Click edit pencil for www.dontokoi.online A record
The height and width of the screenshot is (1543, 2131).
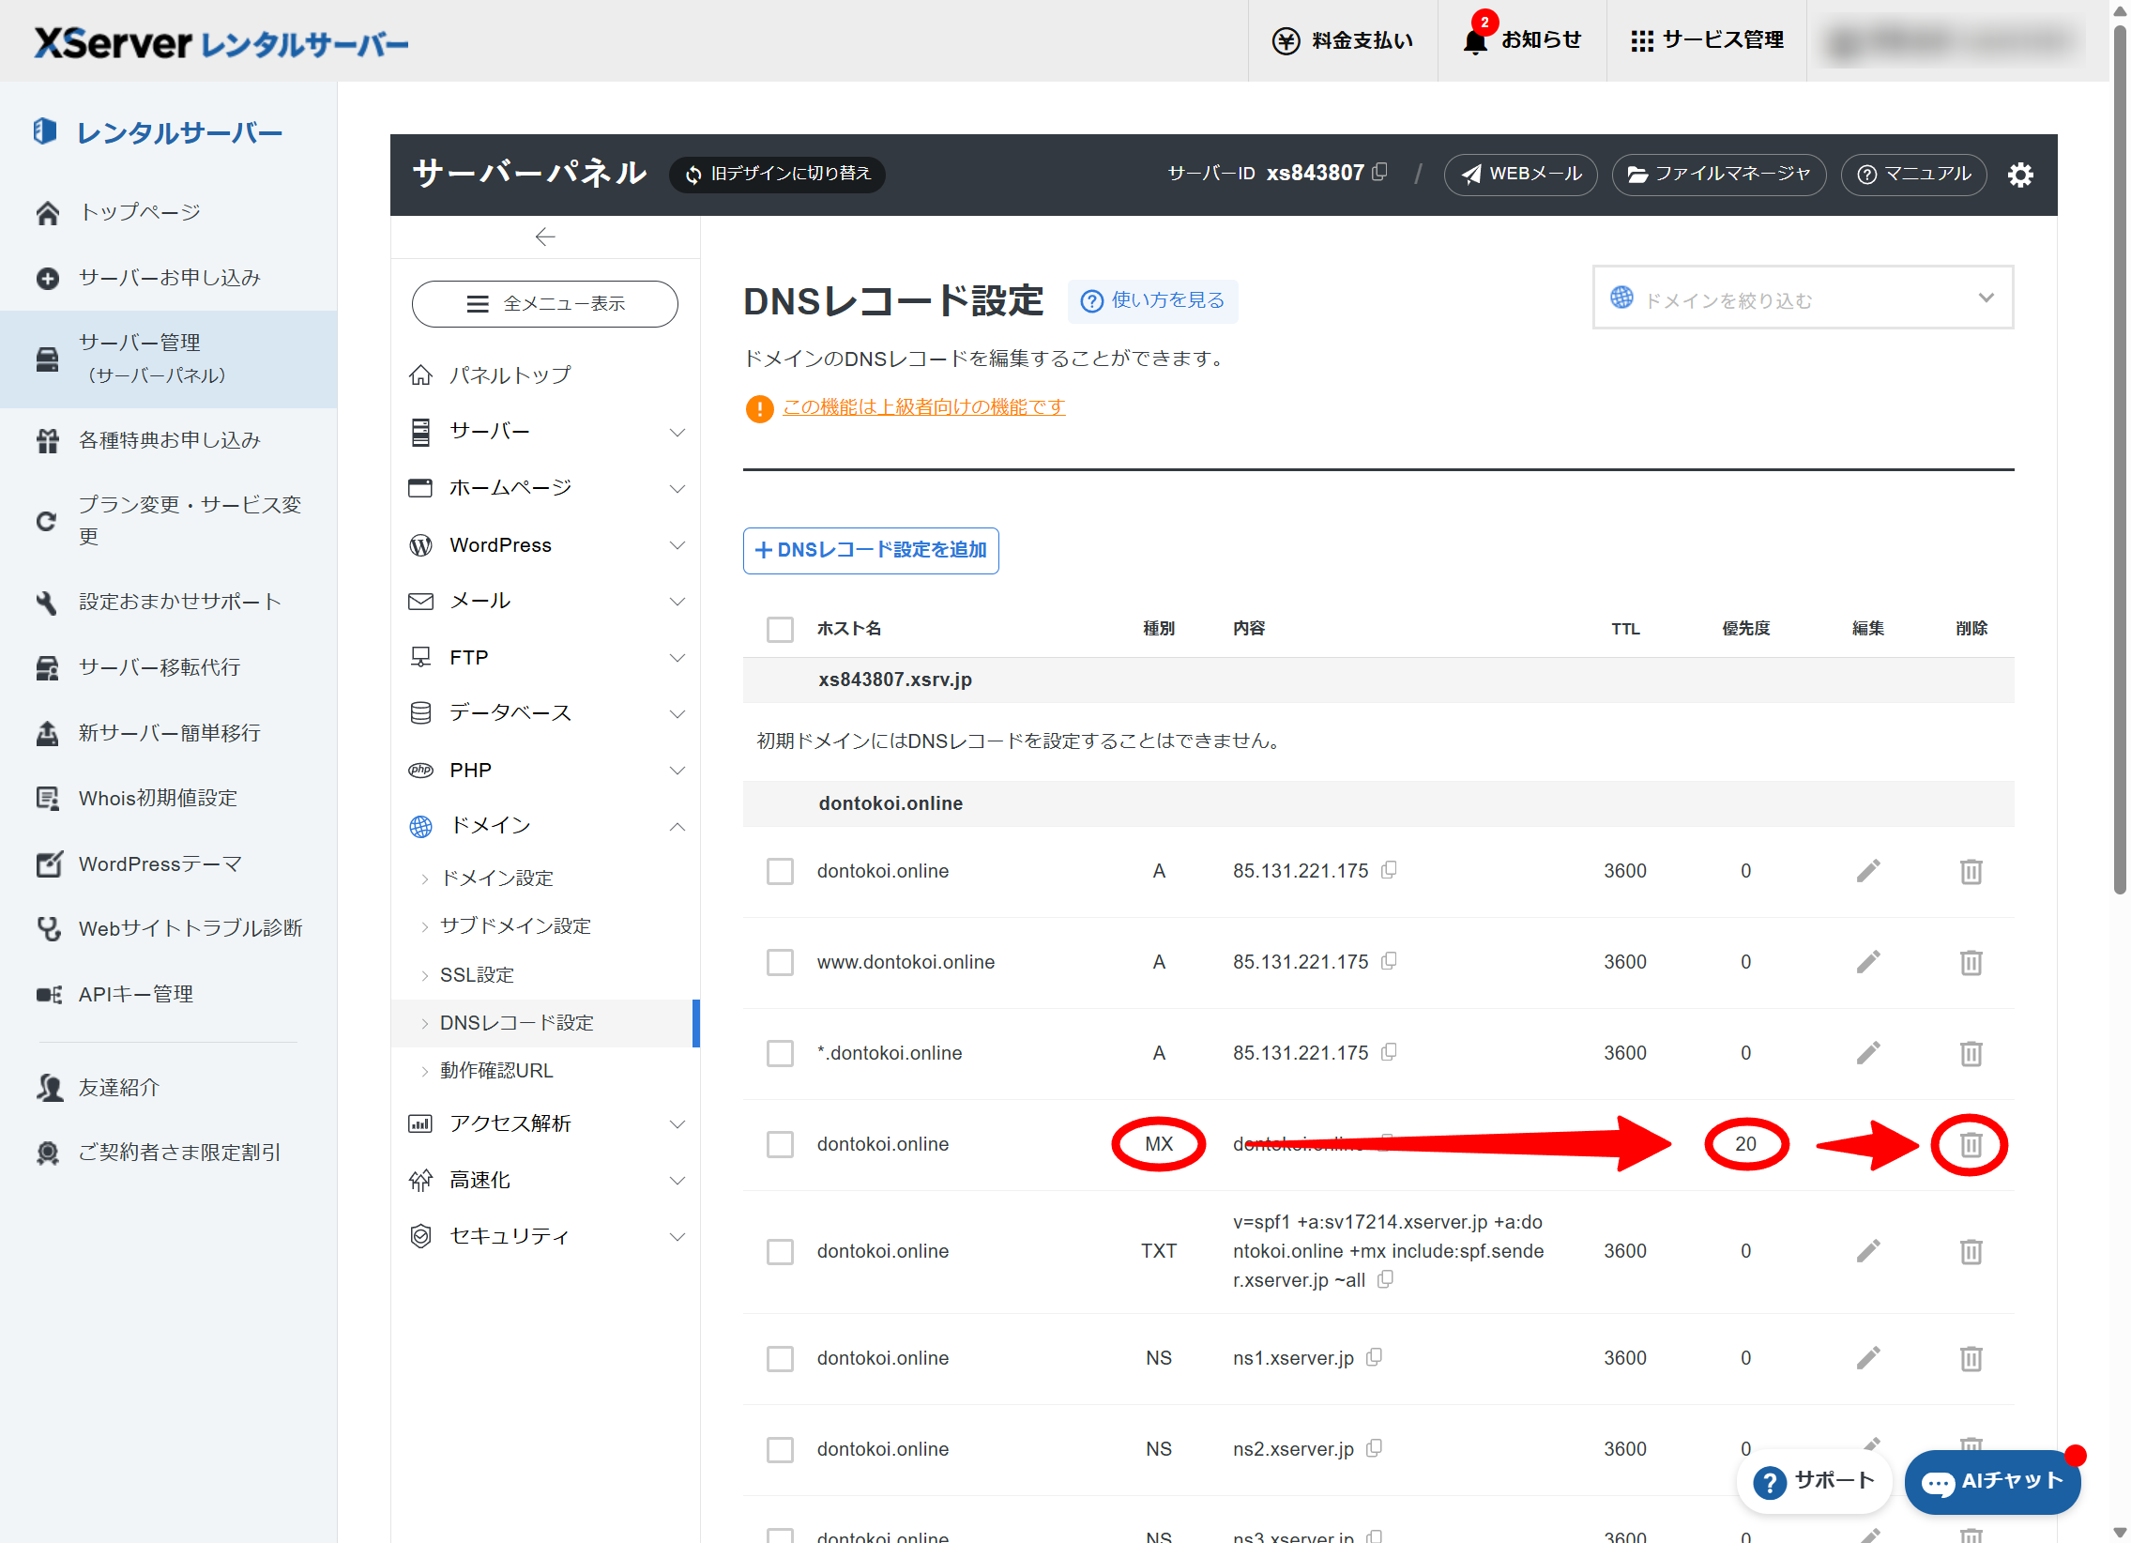click(x=1868, y=961)
